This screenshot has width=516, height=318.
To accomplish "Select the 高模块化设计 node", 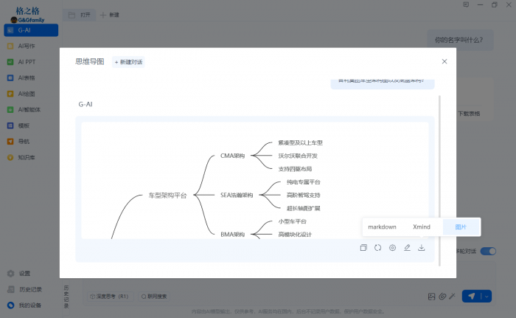I will pyautogui.click(x=295, y=235).
